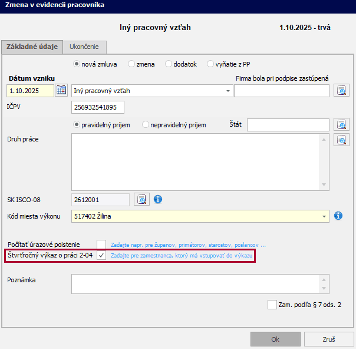Viewport: 356px width, 350px height.
Task: Click the lookup icon beside Firma bola pri podpise zastúpená
Action: [341, 91]
